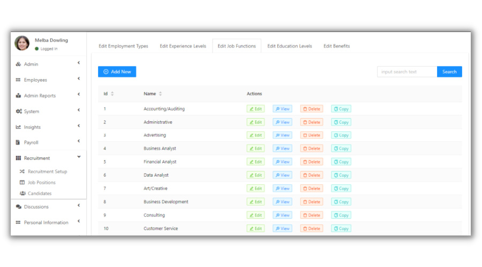
Task: Click the Insights chart icon
Action: click(x=18, y=127)
